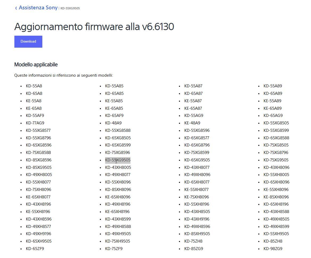
Task: Click the KD-75ZF9 model entry
Action: click(x=114, y=249)
